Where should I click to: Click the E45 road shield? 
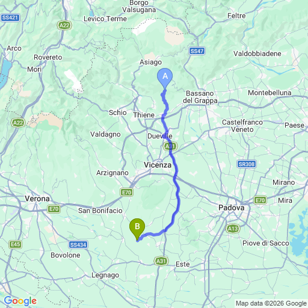[x=15, y=244]
